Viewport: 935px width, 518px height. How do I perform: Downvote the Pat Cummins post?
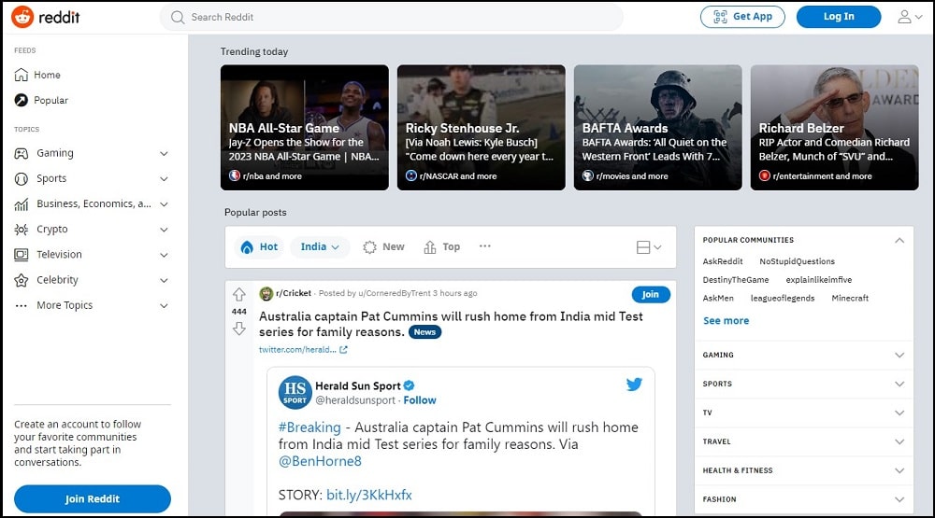tap(239, 329)
